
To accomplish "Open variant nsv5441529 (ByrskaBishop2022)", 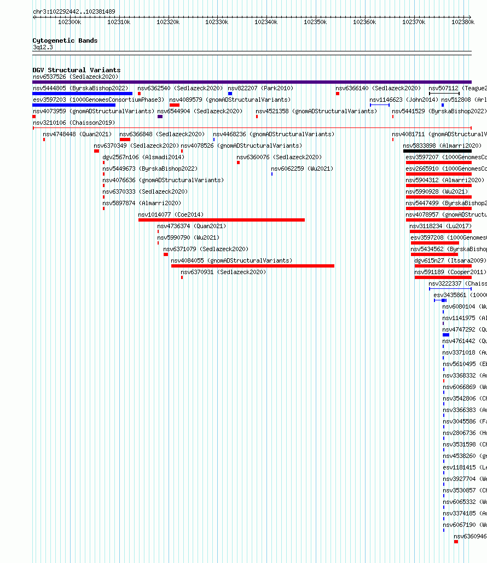I will pos(439,111).
